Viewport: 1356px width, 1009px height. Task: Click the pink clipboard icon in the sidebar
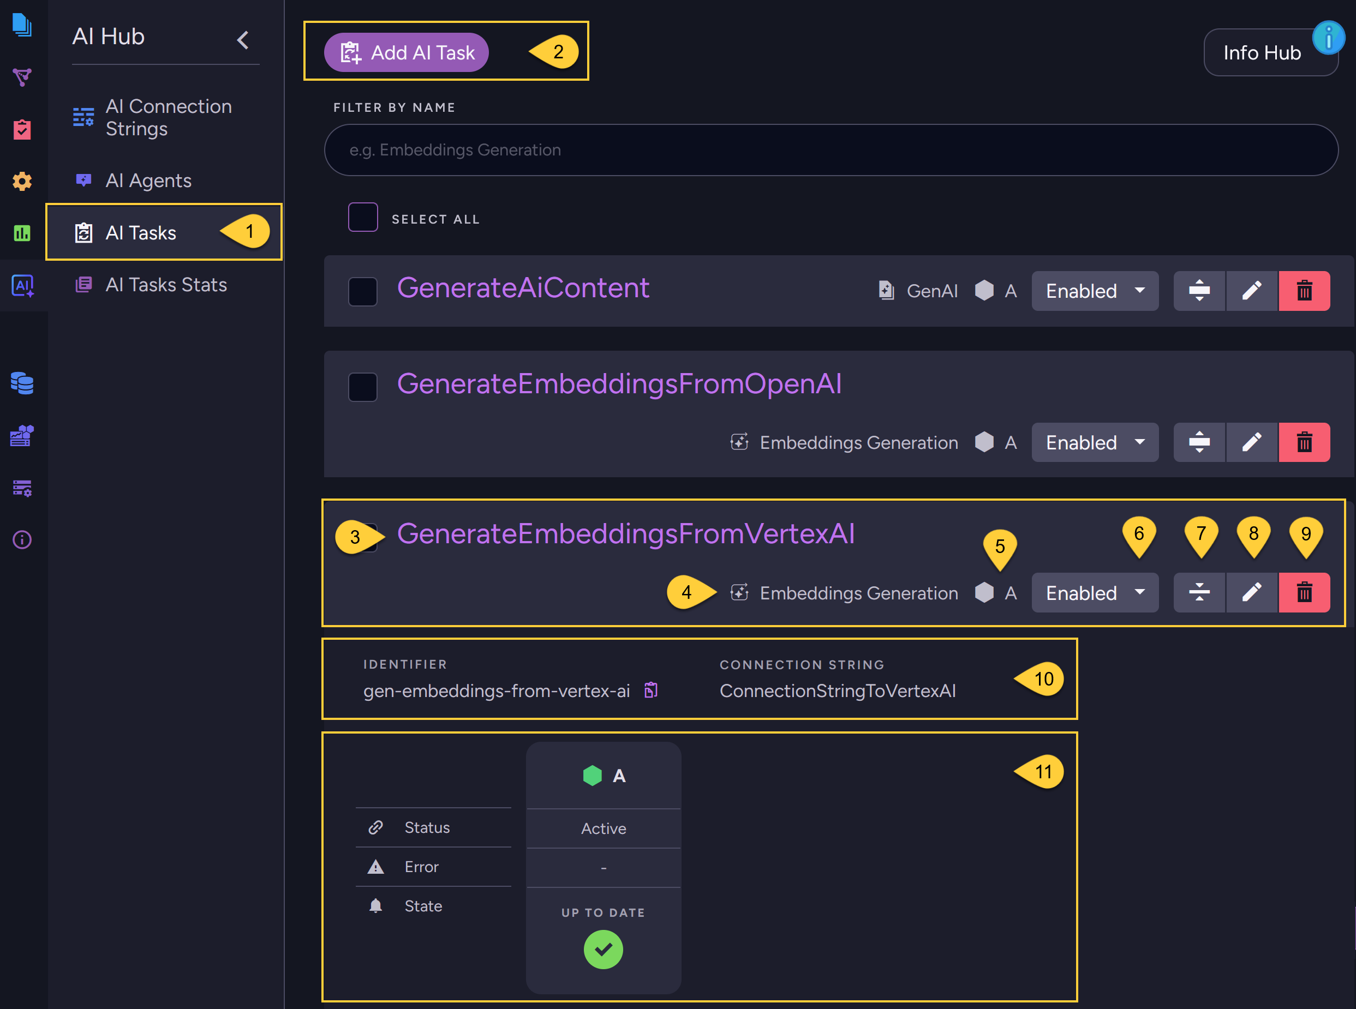point(22,129)
